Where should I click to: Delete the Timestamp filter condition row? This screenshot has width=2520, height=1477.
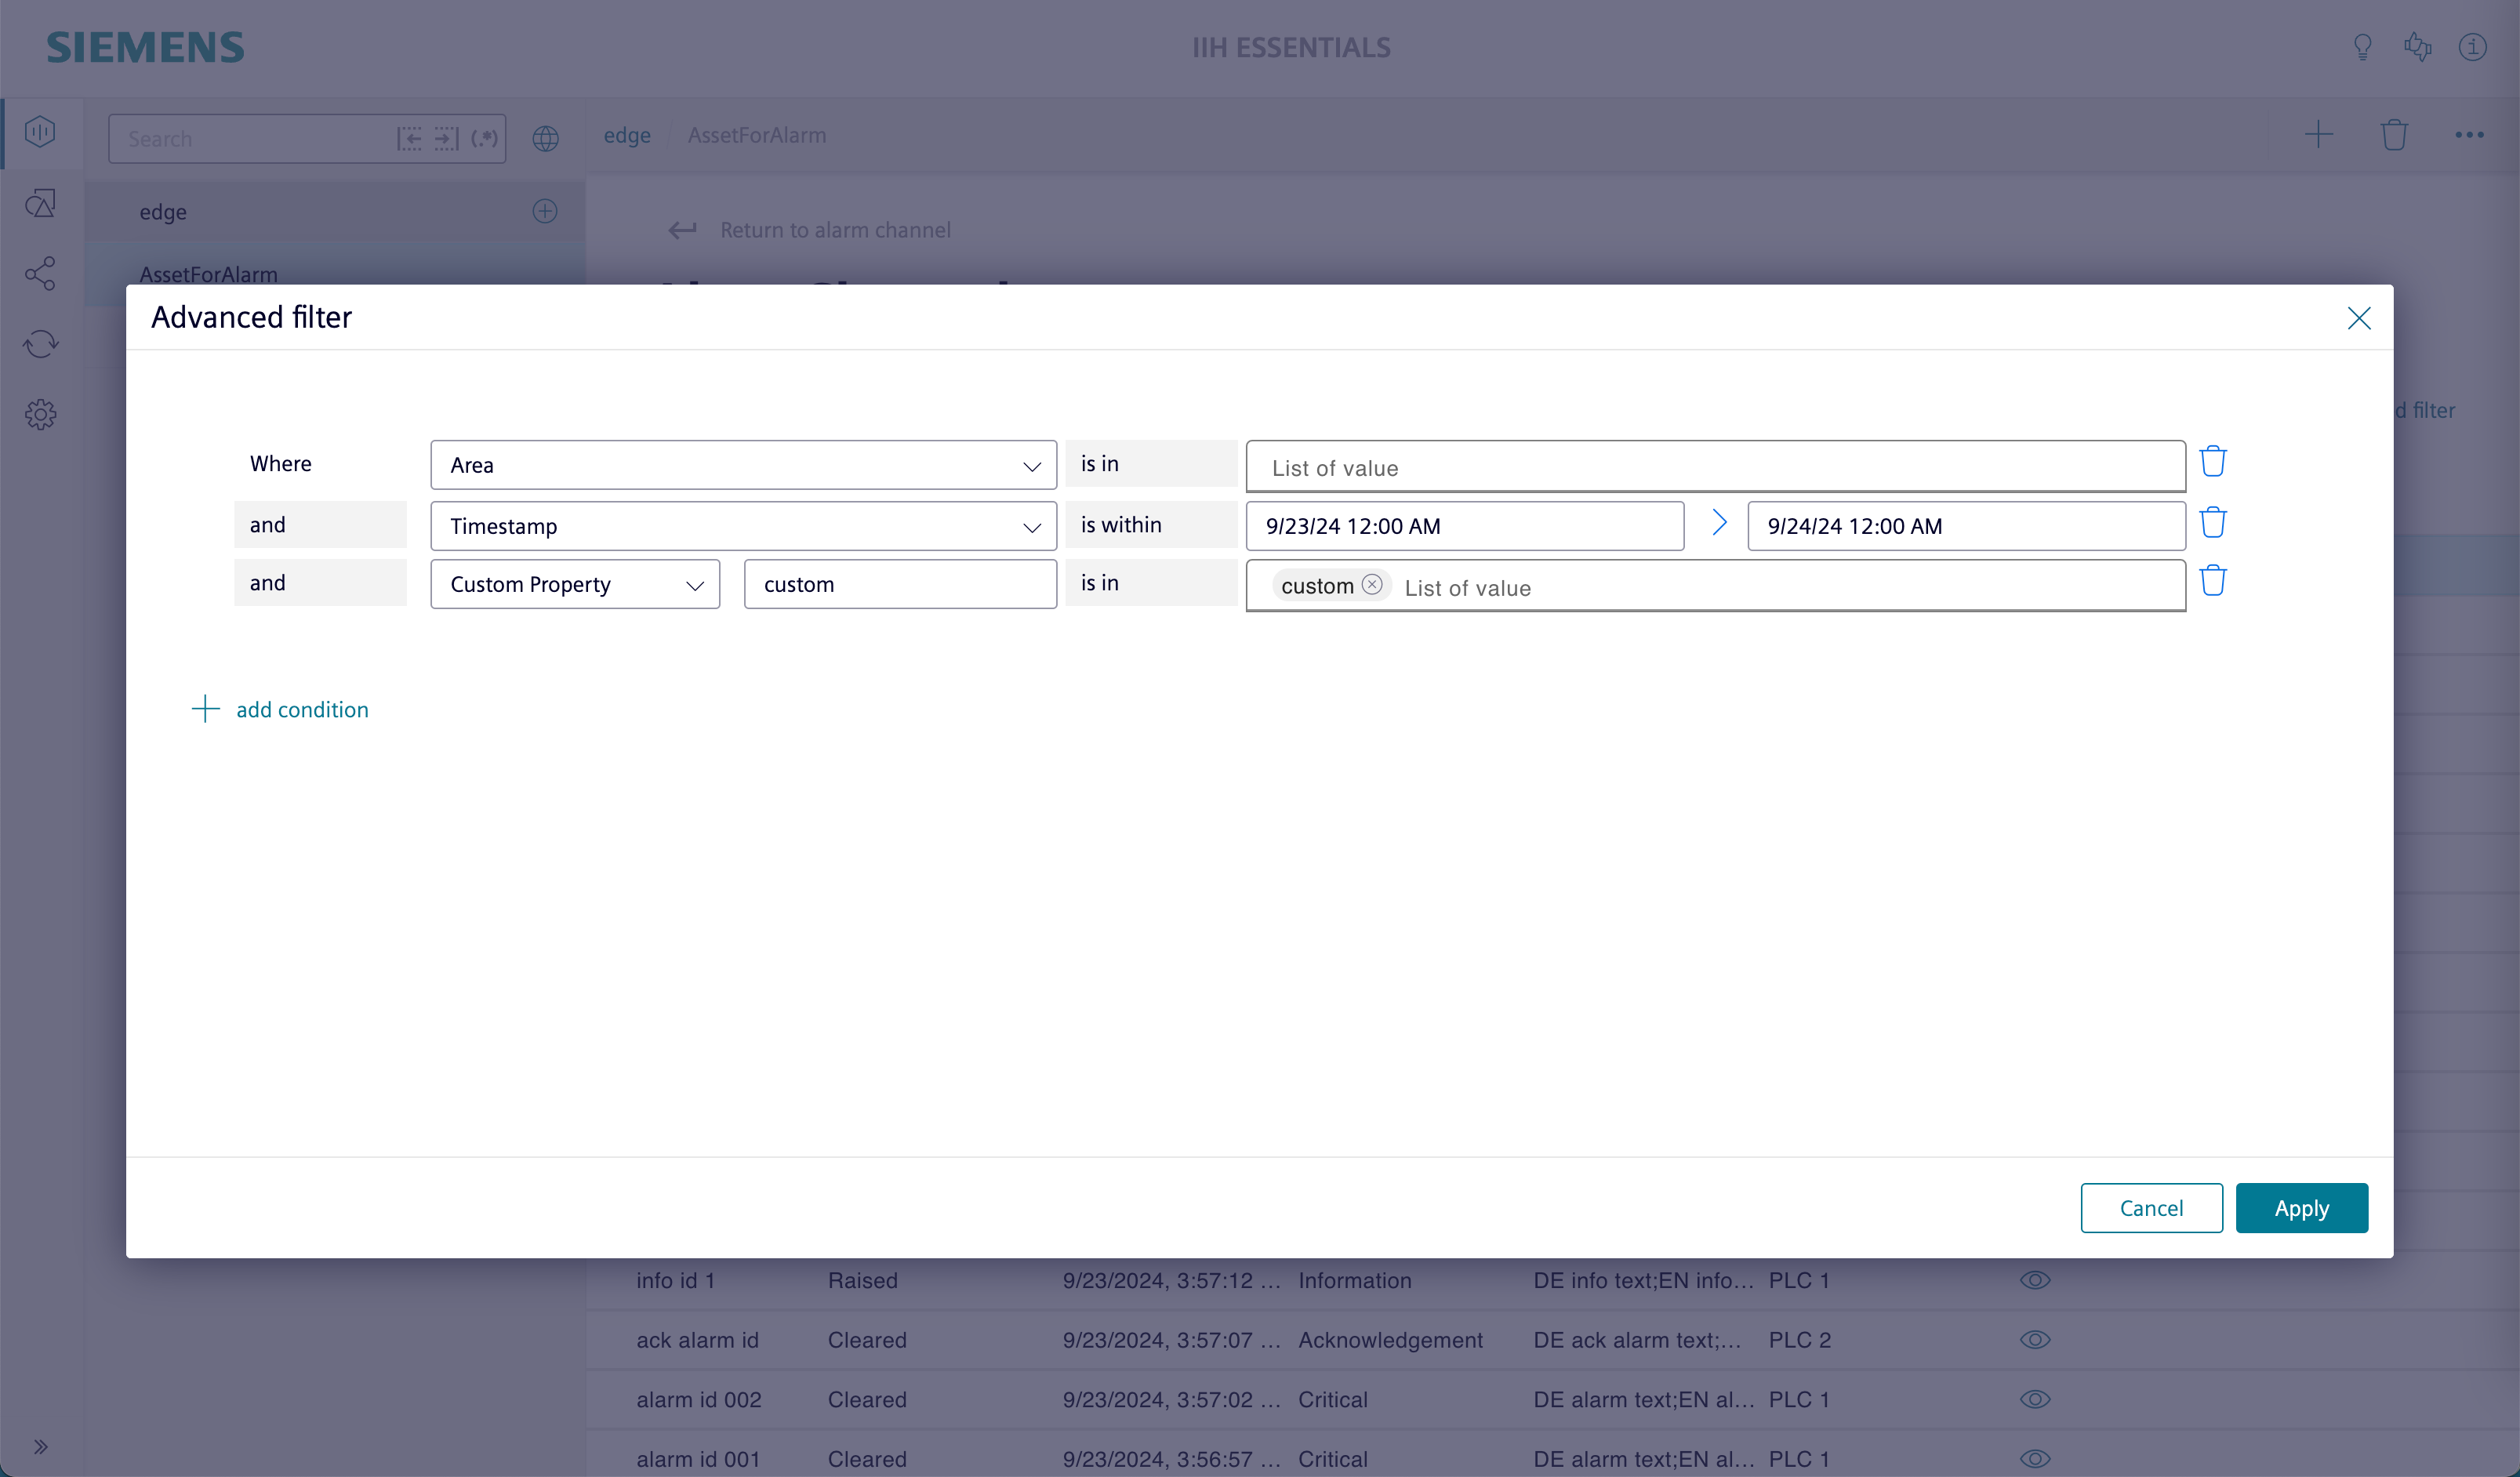tap(2212, 523)
